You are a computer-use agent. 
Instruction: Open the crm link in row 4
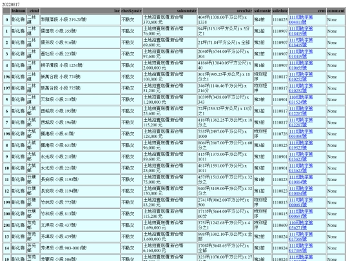[301, 66]
